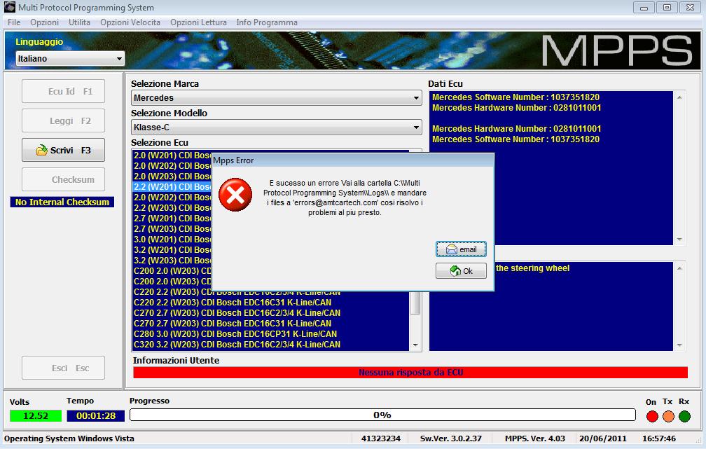Click the No Internal Checksum label
Viewport: 706px width, 449px height.
point(62,202)
